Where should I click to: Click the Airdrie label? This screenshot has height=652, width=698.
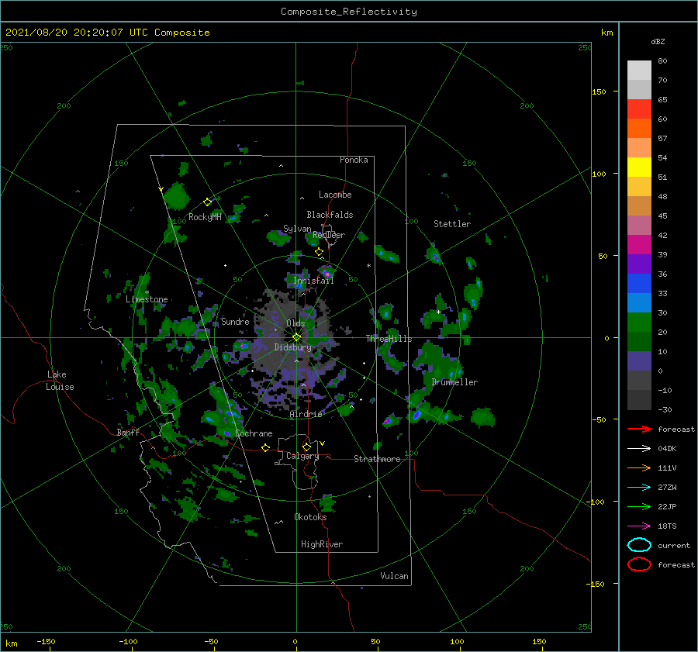(306, 414)
